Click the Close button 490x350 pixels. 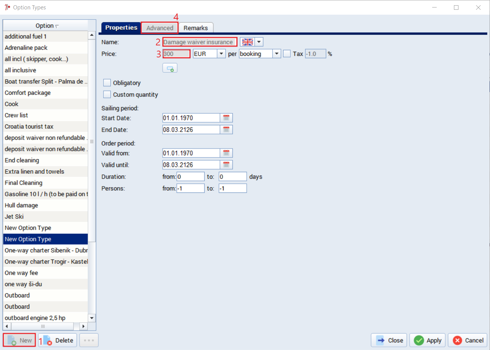pyautogui.click(x=389, y=340)
